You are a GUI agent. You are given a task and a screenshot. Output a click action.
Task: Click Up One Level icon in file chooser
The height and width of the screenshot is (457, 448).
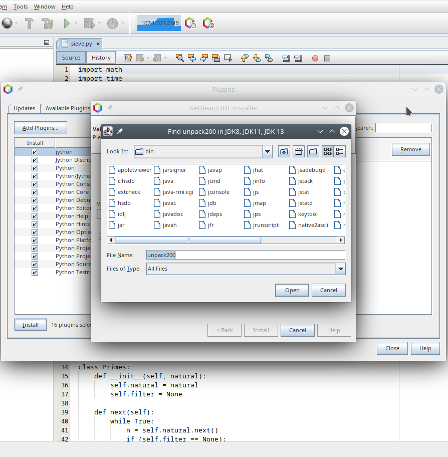pyautogui.click(x=284, y=151)
